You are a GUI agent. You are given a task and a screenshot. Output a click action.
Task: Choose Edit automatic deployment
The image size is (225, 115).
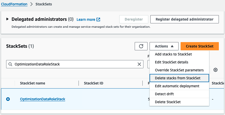point(179,86)
